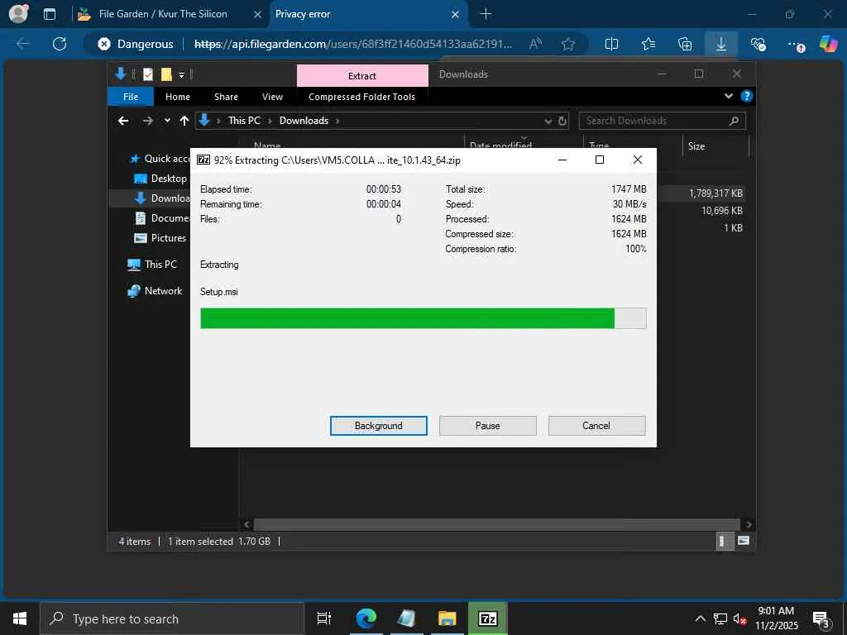Click the 1,789,317 KB size cell
Viewport: 847px width, 635px height.
[x=715, y=193]
